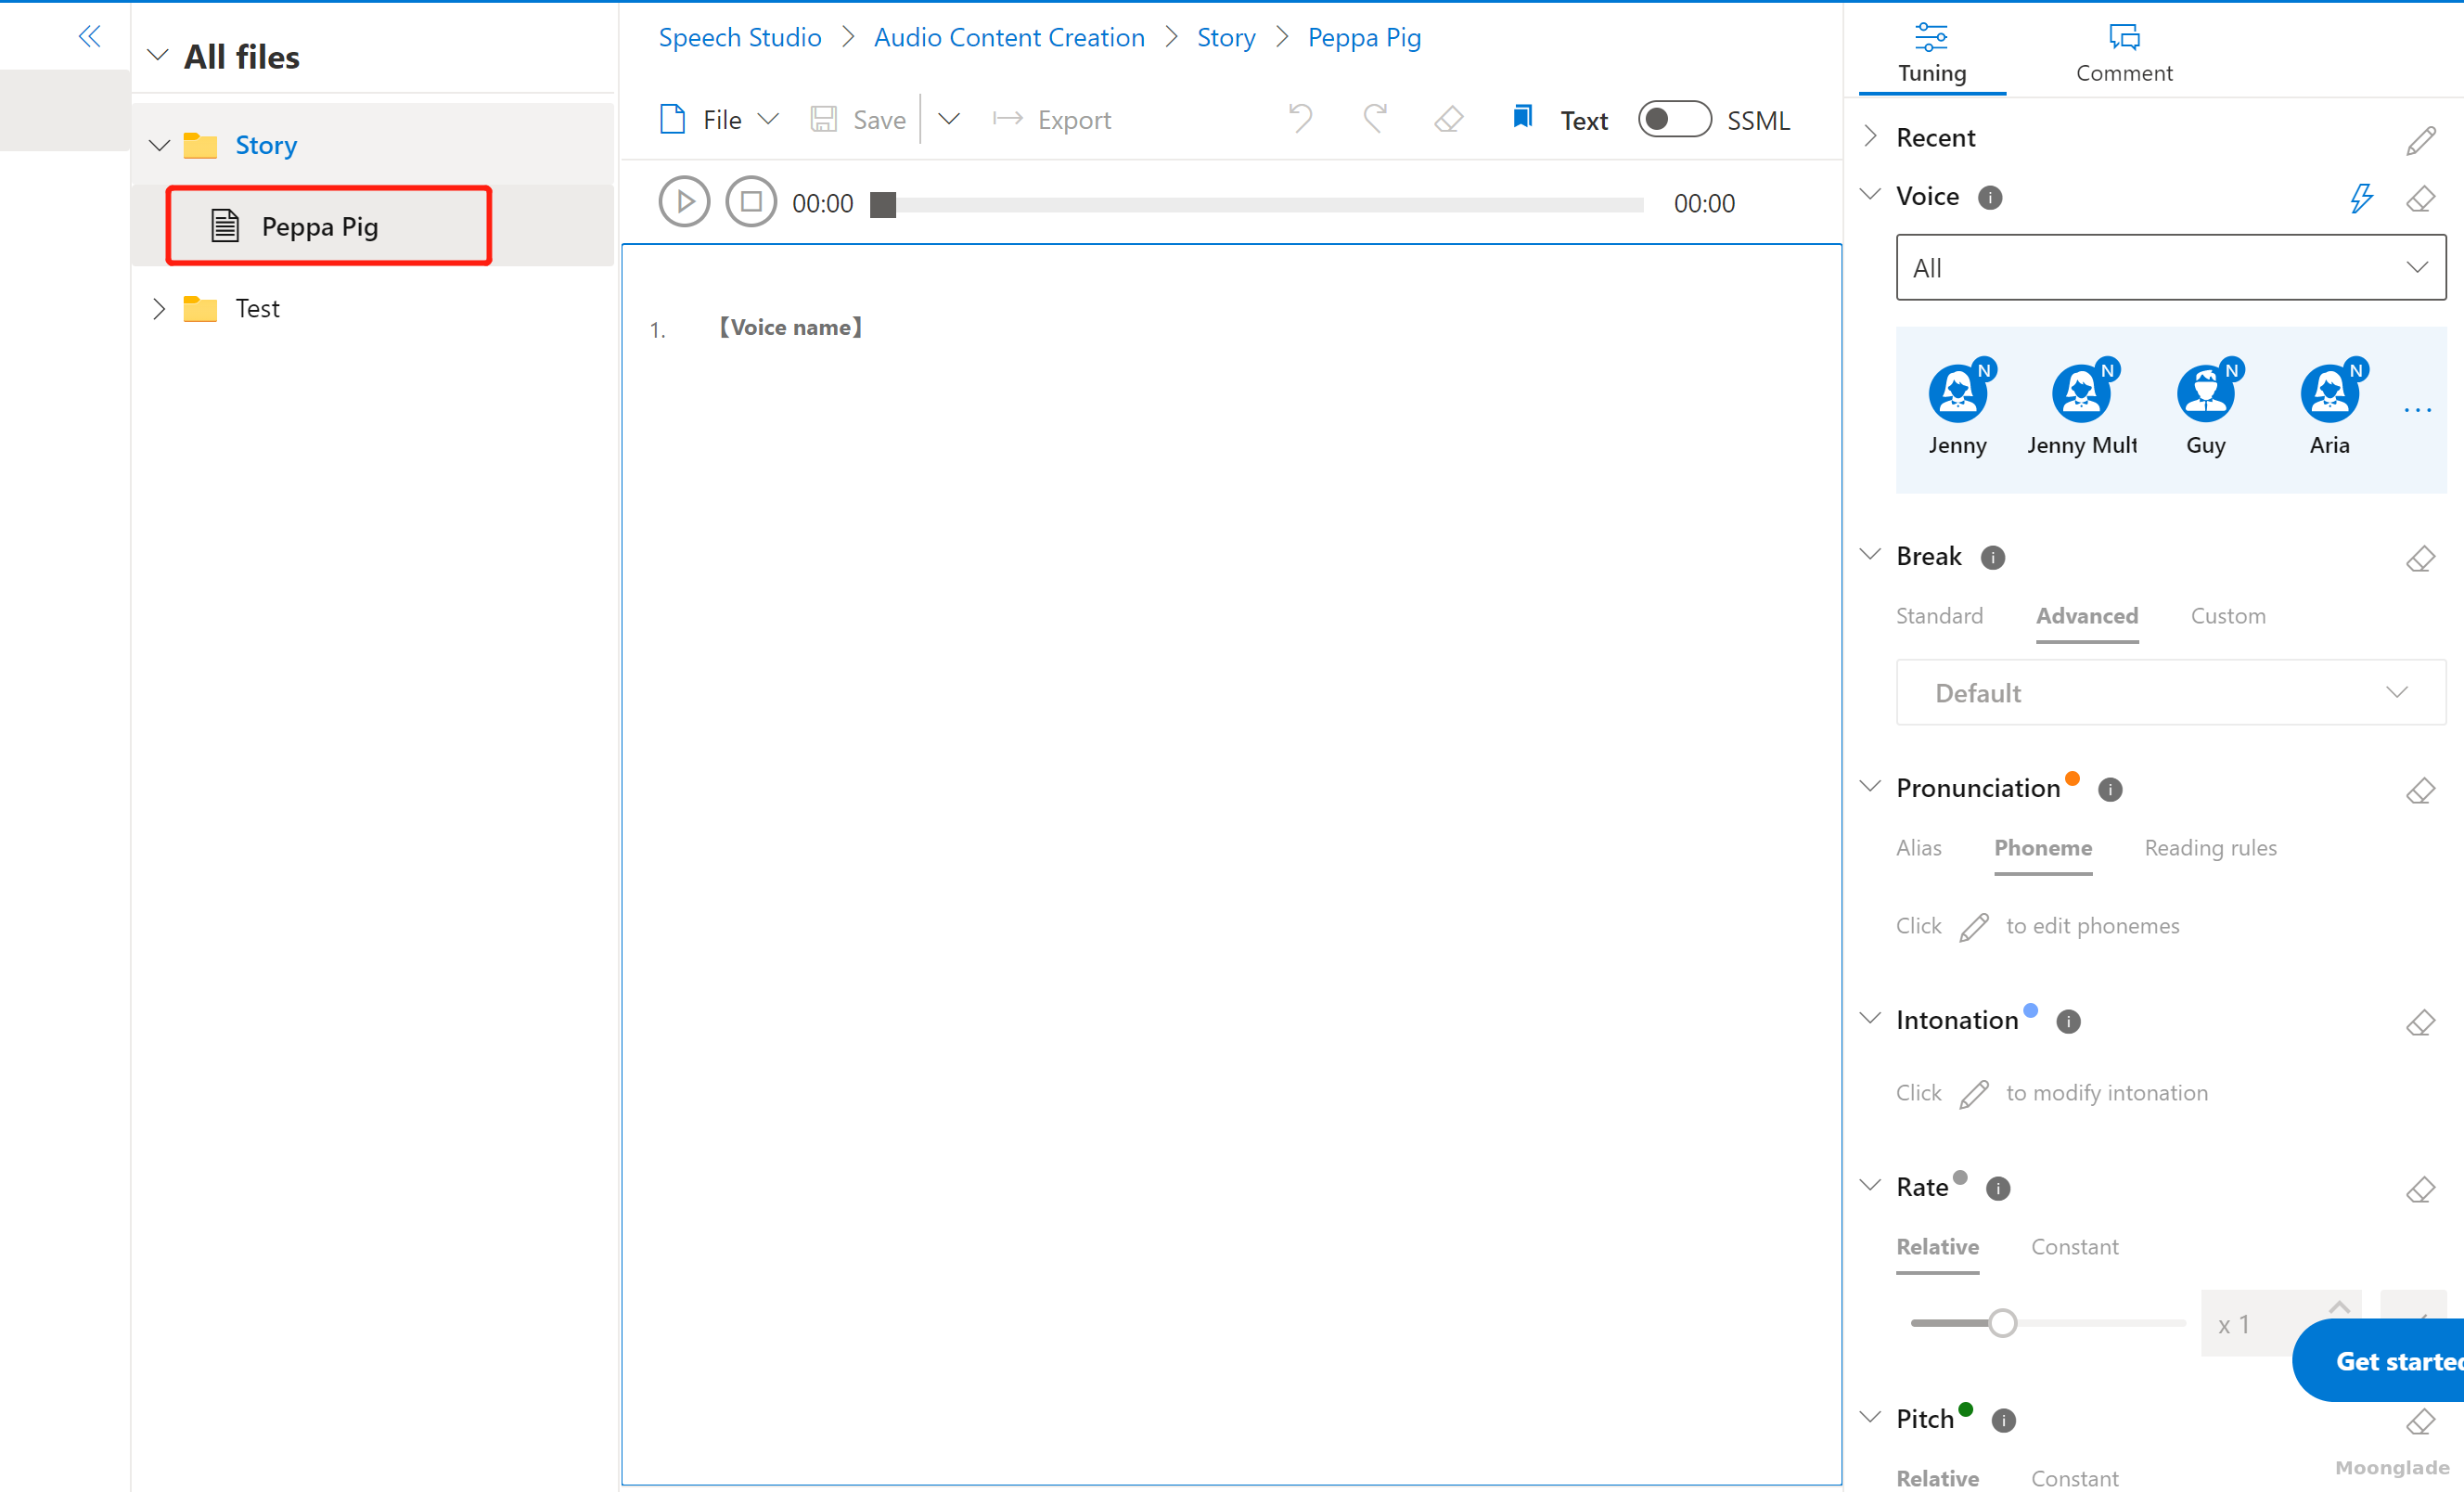
Task: Click the Rate slider handle
Action: point(2002,1323)
